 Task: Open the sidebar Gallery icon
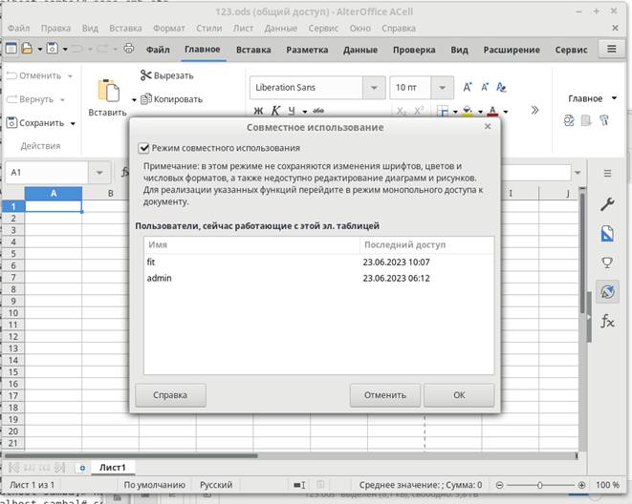pos(607,262)
